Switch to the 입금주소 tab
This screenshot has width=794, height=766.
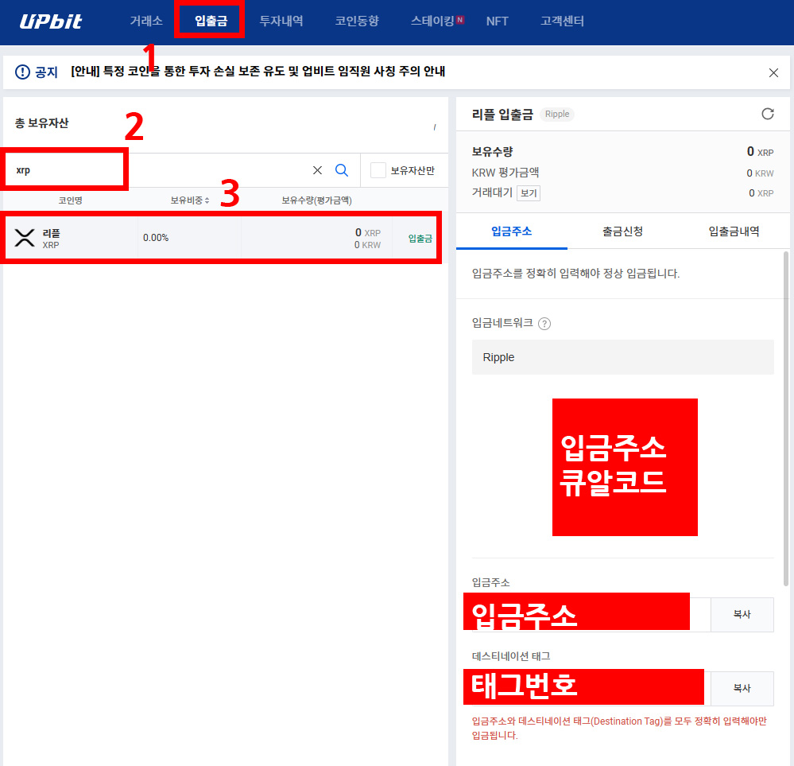coord(511,231)
